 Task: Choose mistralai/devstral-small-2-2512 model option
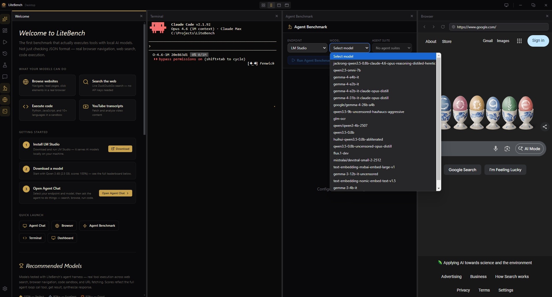pyautogui.click(x=383, y=160)
